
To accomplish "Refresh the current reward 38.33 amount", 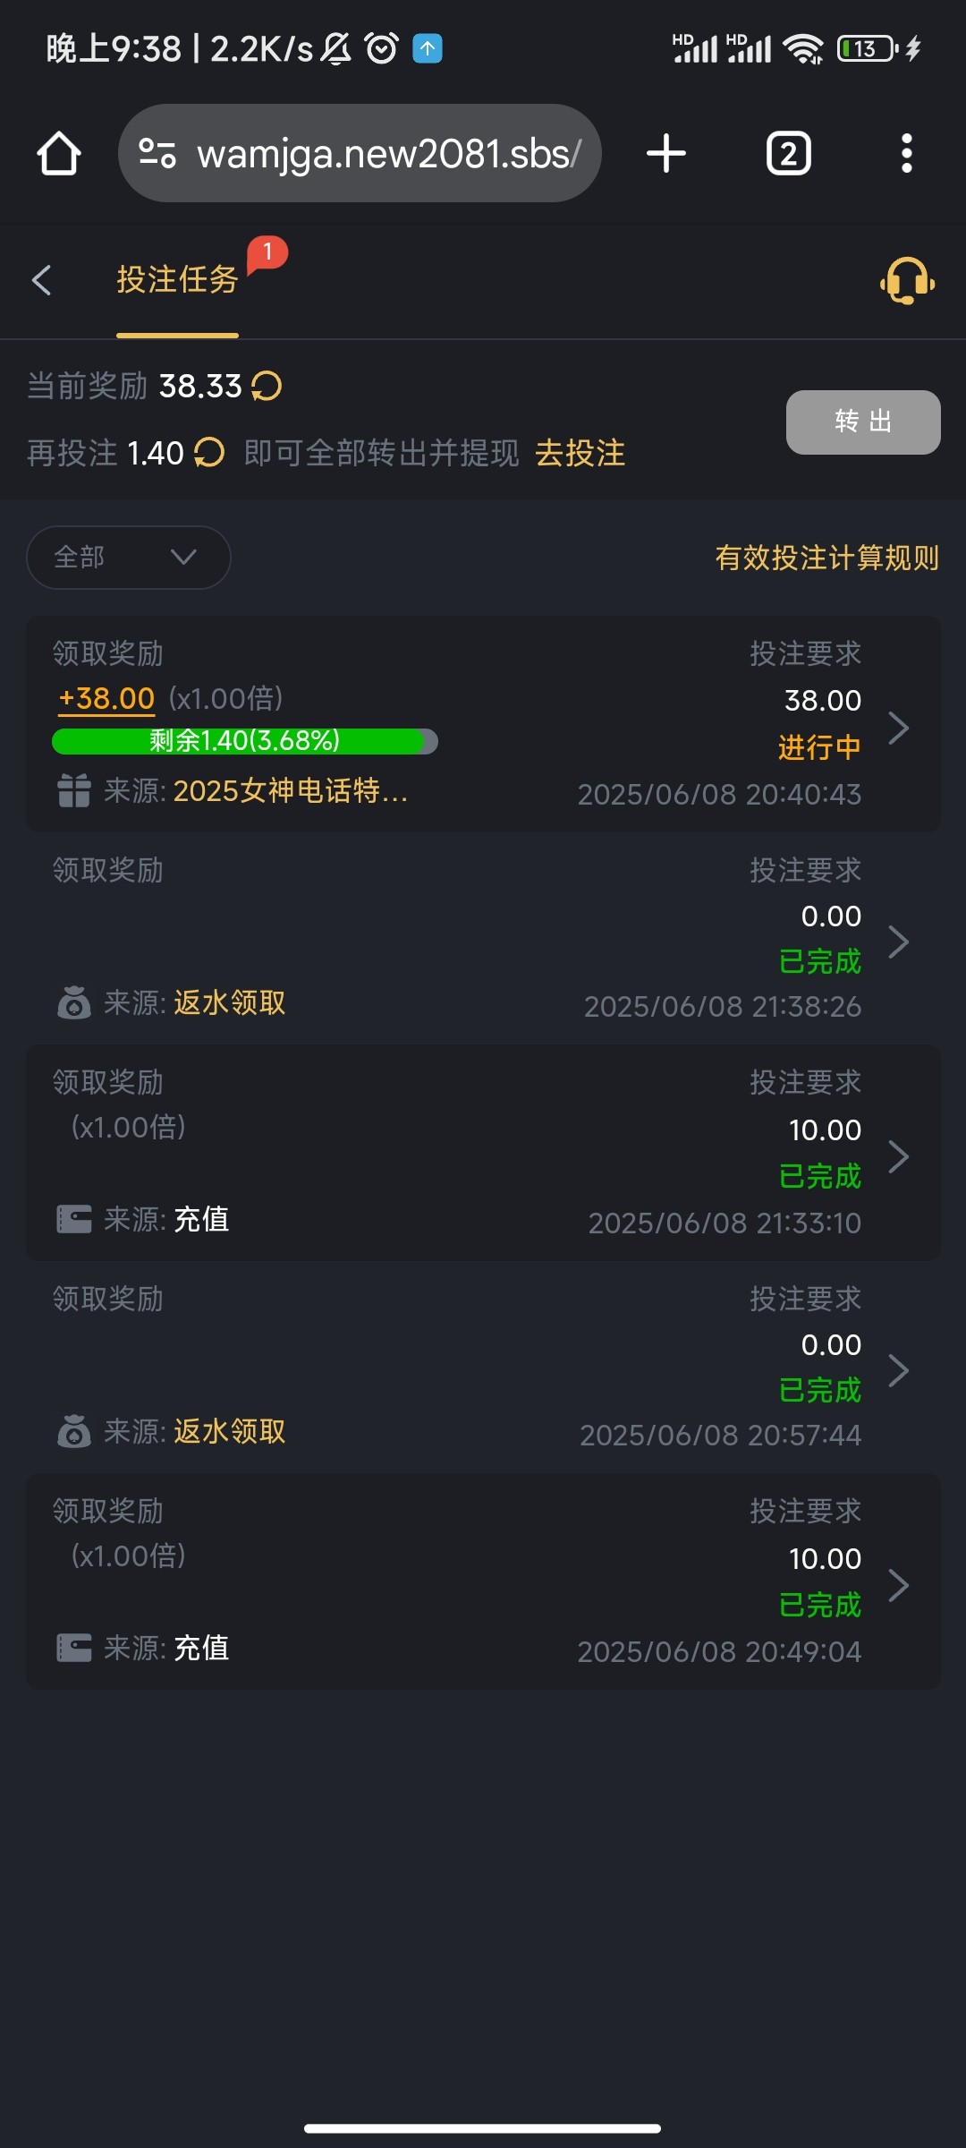I will (267, 387).
